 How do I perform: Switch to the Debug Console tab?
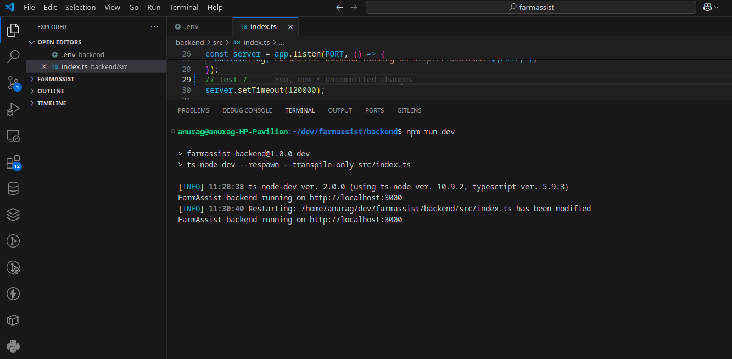pyautogui.click(x=247, y=110)
